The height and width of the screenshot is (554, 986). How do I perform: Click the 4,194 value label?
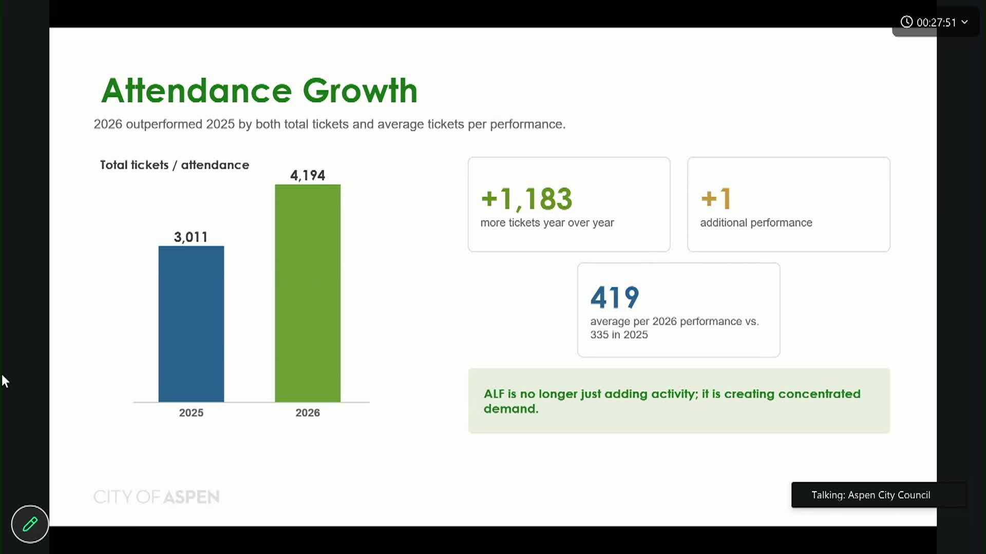308,175
